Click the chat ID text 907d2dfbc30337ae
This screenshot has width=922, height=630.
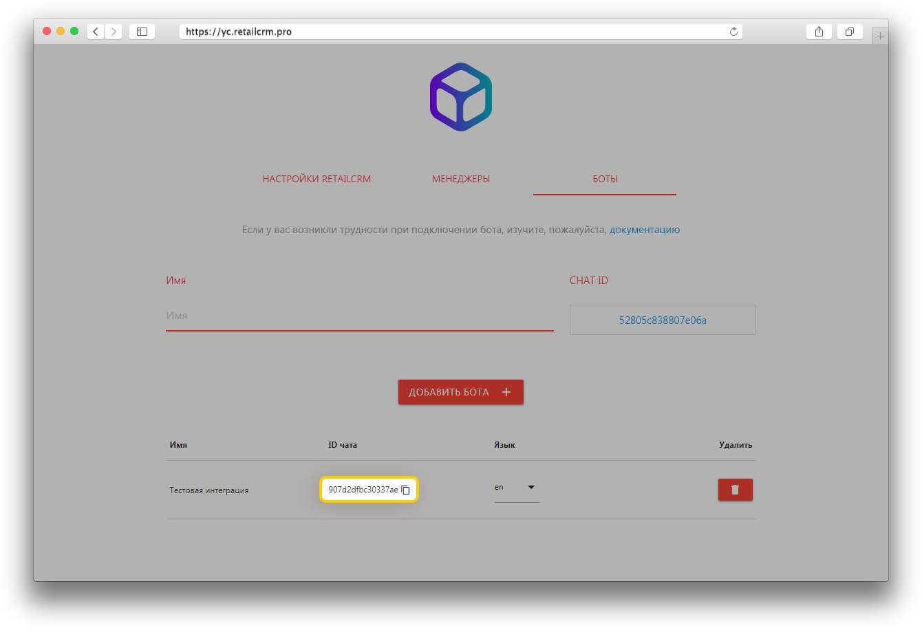click(x=363, y=490)
